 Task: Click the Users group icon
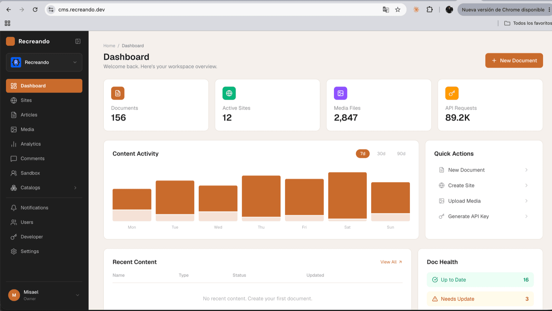(14, 222)
